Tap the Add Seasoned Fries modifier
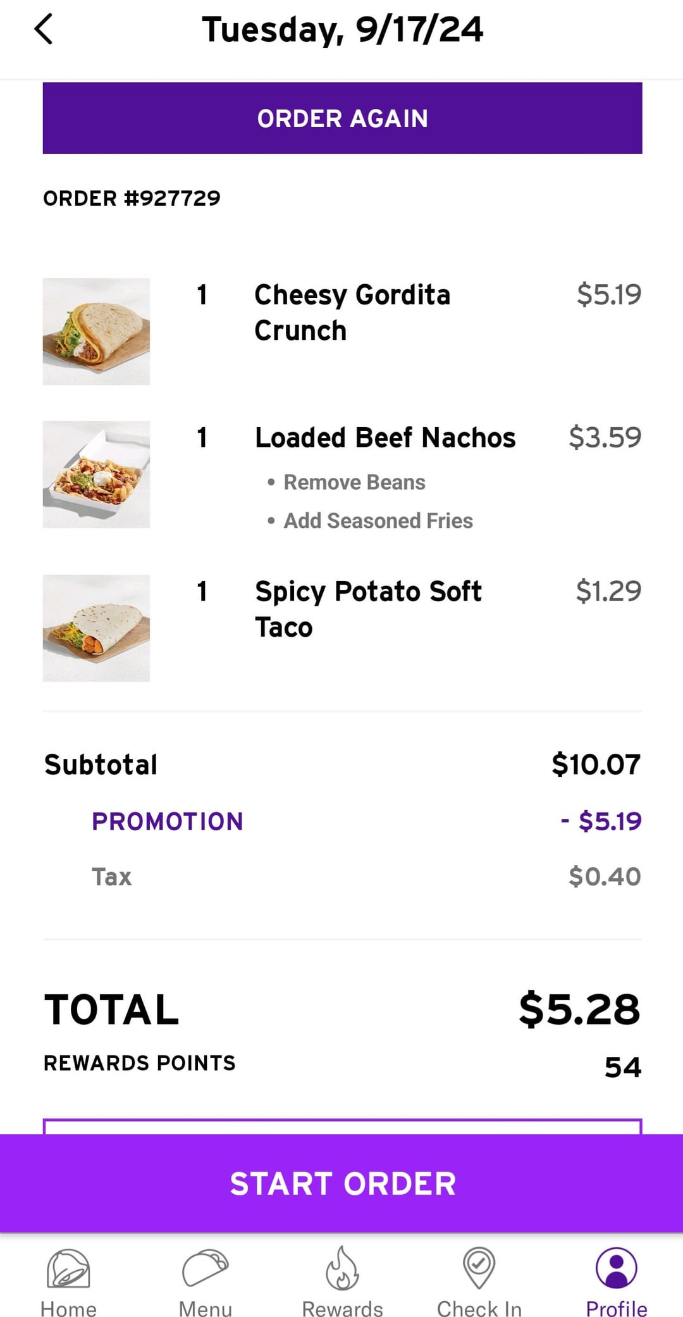Image resolution: width=683 pixels, height=1317 pixels. click(378, 521)
